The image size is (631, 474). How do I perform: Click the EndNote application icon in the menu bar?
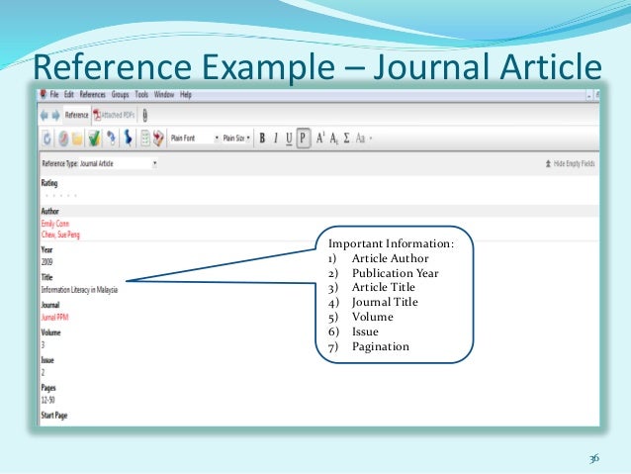pyautogui.click(x=44, y=95)
